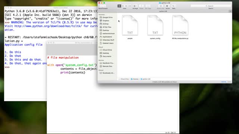The image size is (239, 134).
Task: Open All My Files in sidebar
Action: point(107,27)
